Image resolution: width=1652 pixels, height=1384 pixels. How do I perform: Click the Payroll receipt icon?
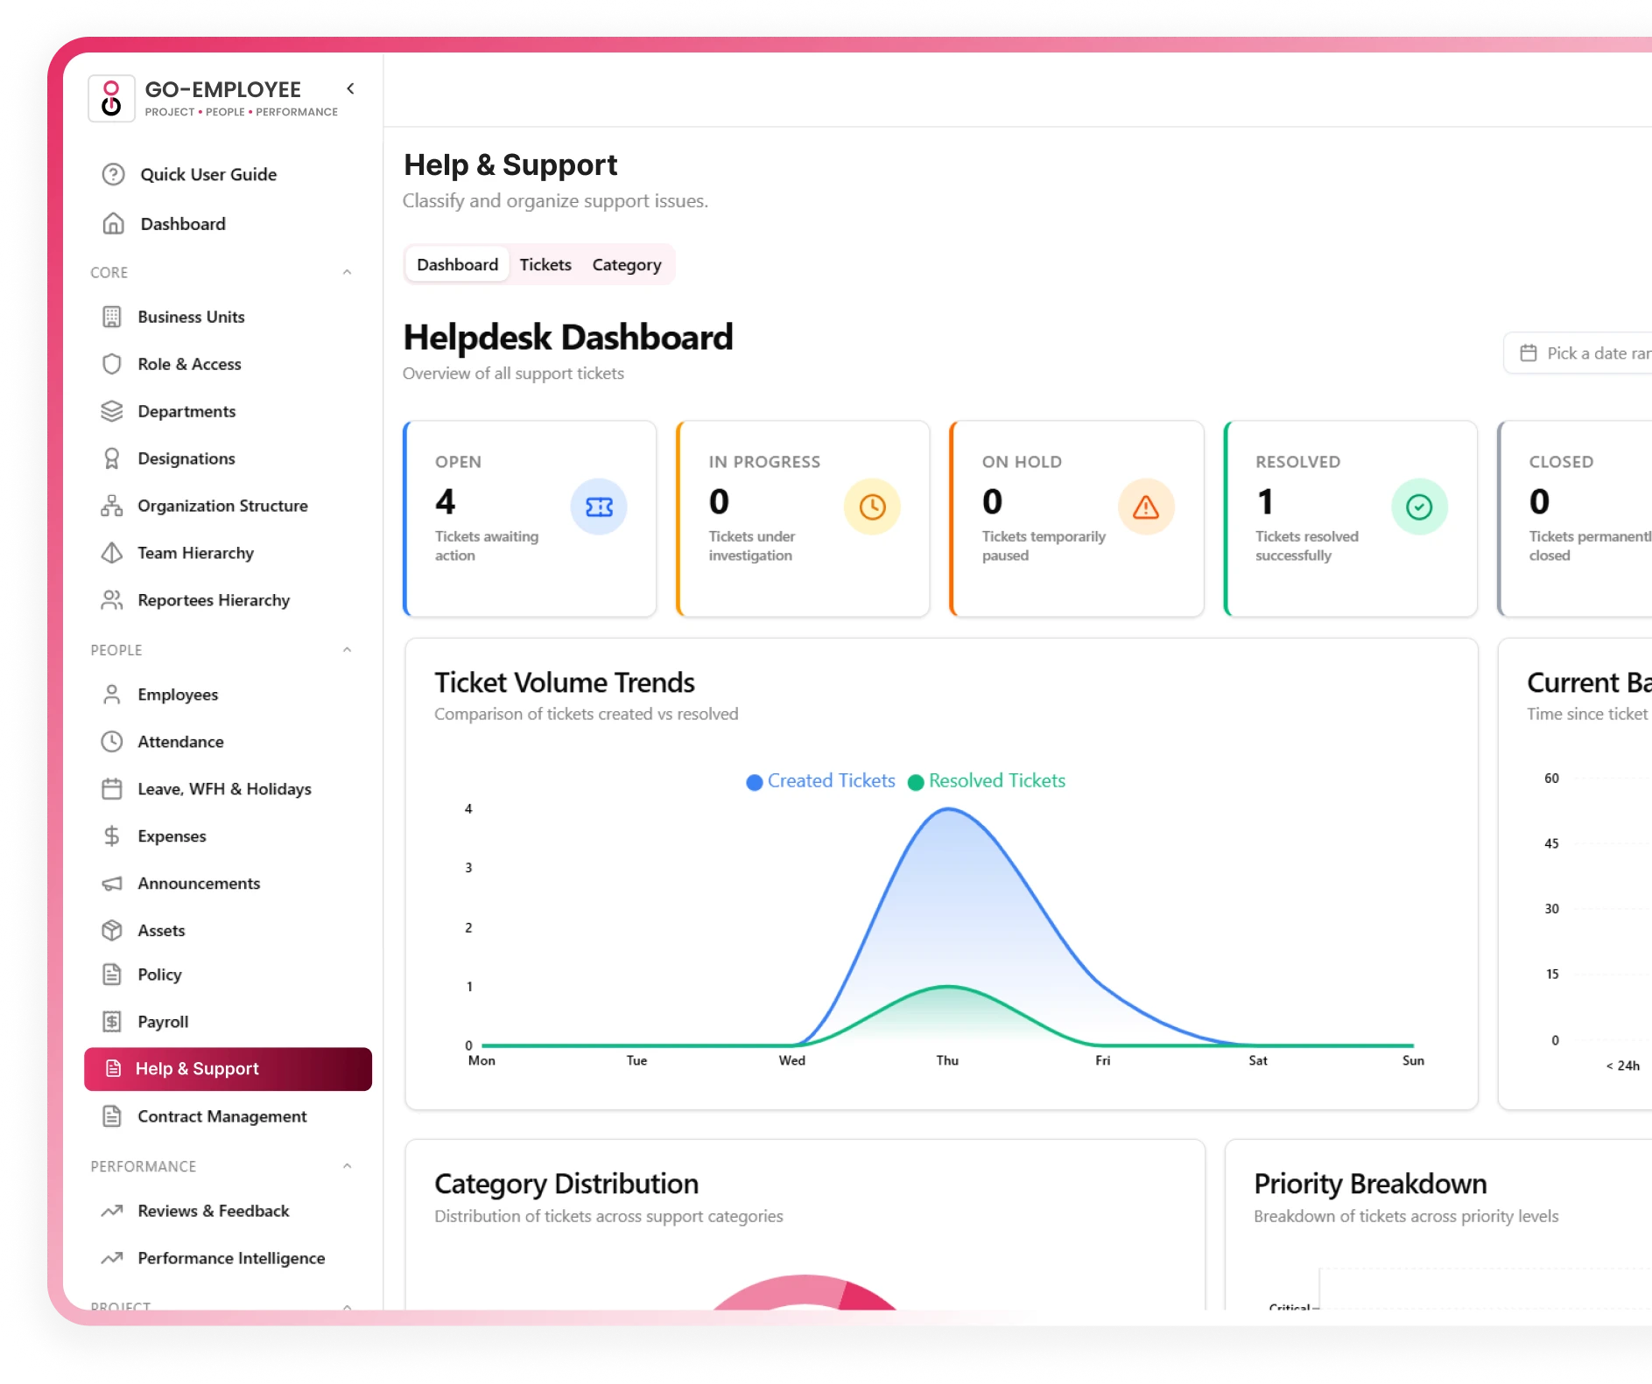[x=112, y=1022]
